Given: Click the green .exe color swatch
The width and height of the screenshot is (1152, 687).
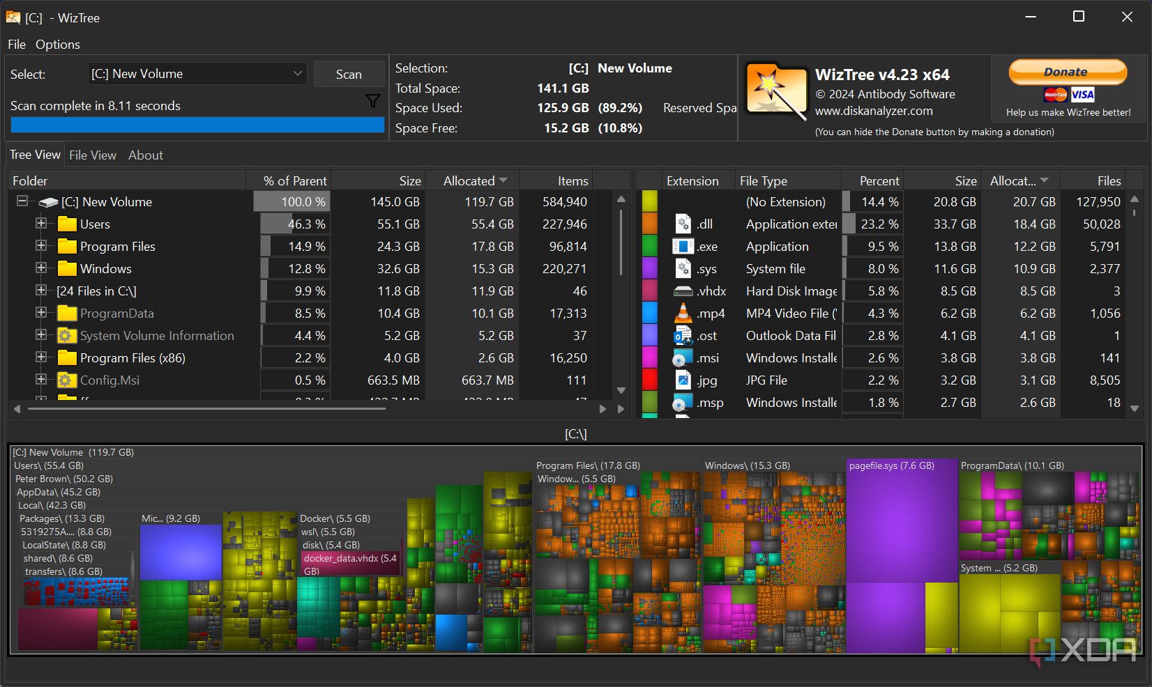Looking at the screenshot, I should point(650,246).
